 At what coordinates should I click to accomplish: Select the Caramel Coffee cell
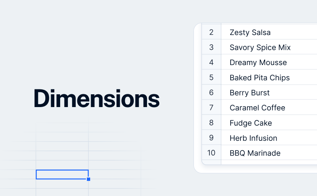(x=269, y=107)
